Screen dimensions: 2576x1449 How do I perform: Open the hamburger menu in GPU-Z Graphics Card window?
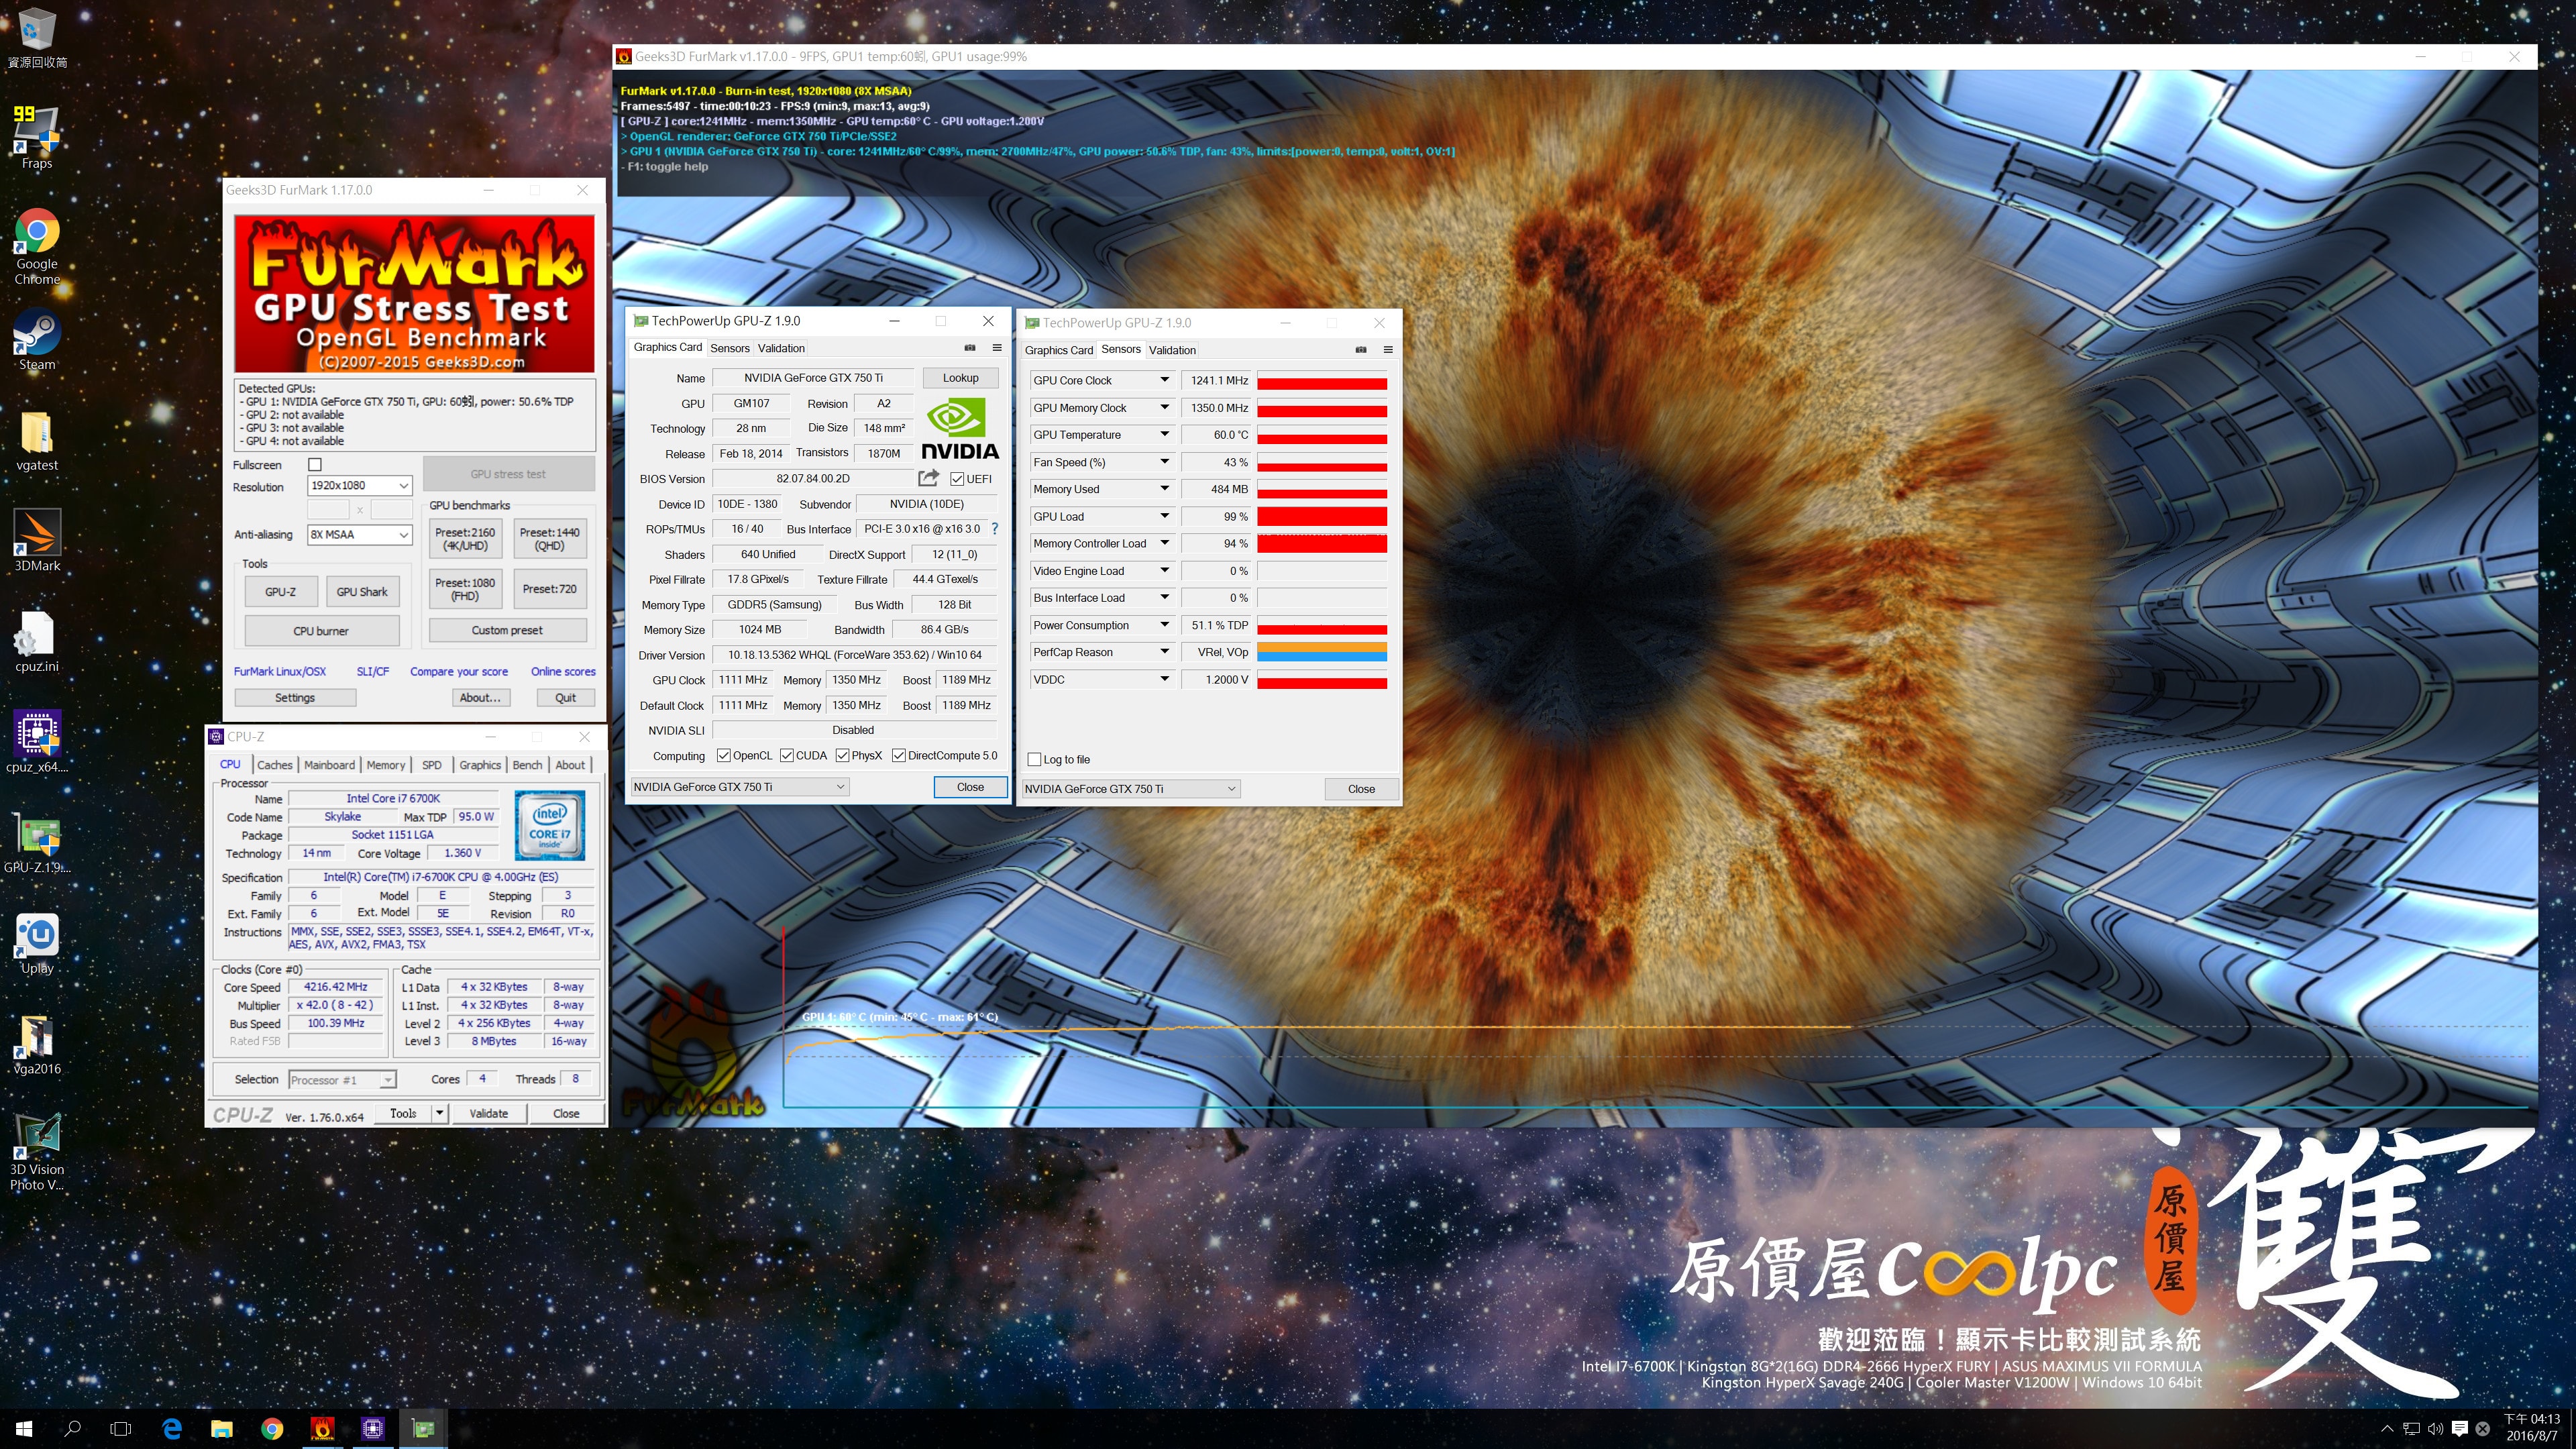point(997,348)
